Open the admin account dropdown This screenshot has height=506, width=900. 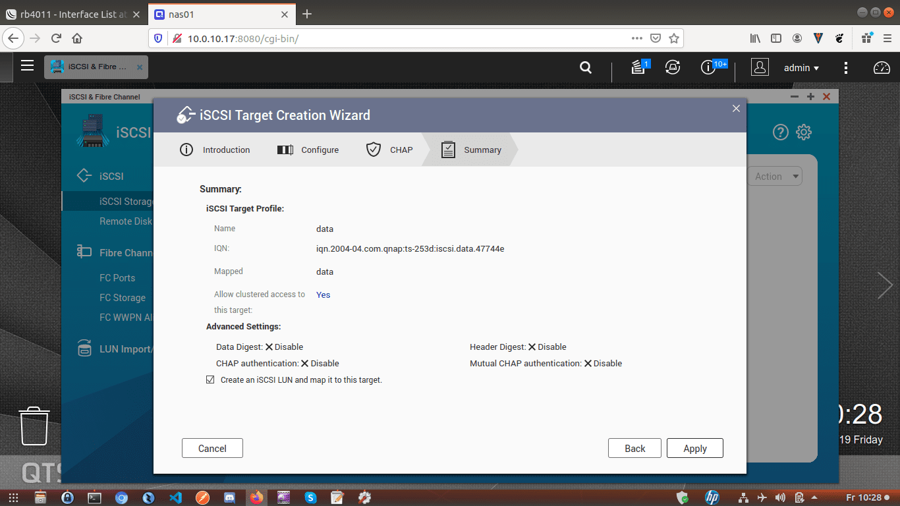802,68
